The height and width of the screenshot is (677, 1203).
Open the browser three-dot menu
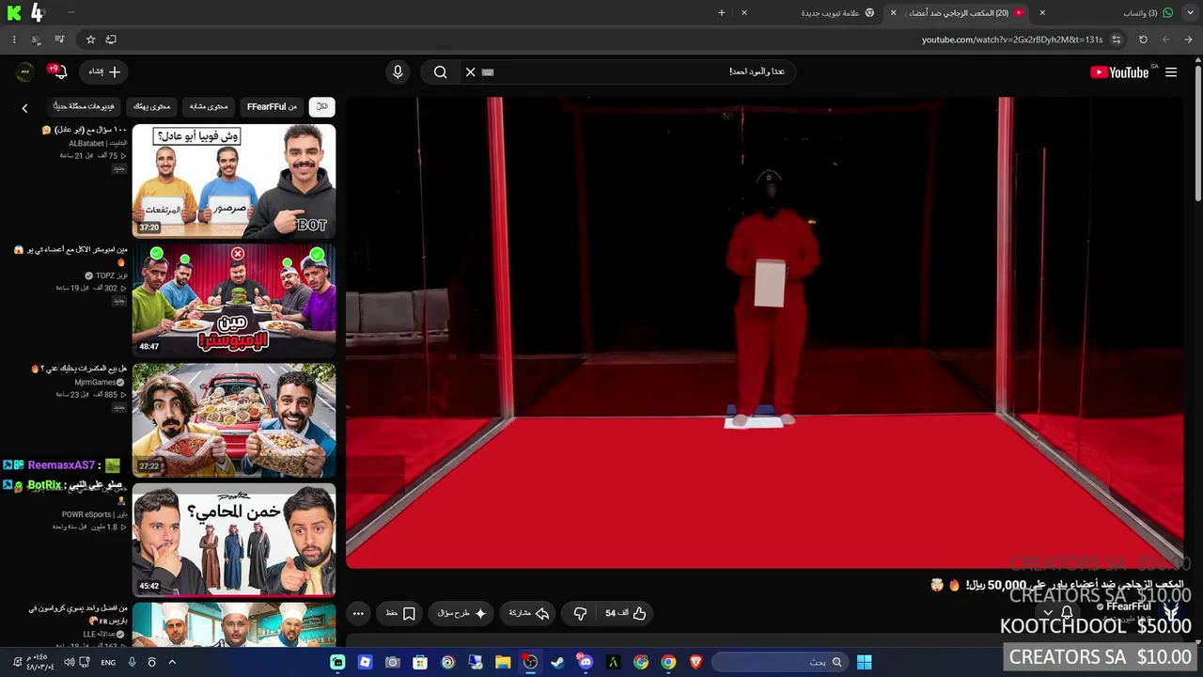click(13, 39)
